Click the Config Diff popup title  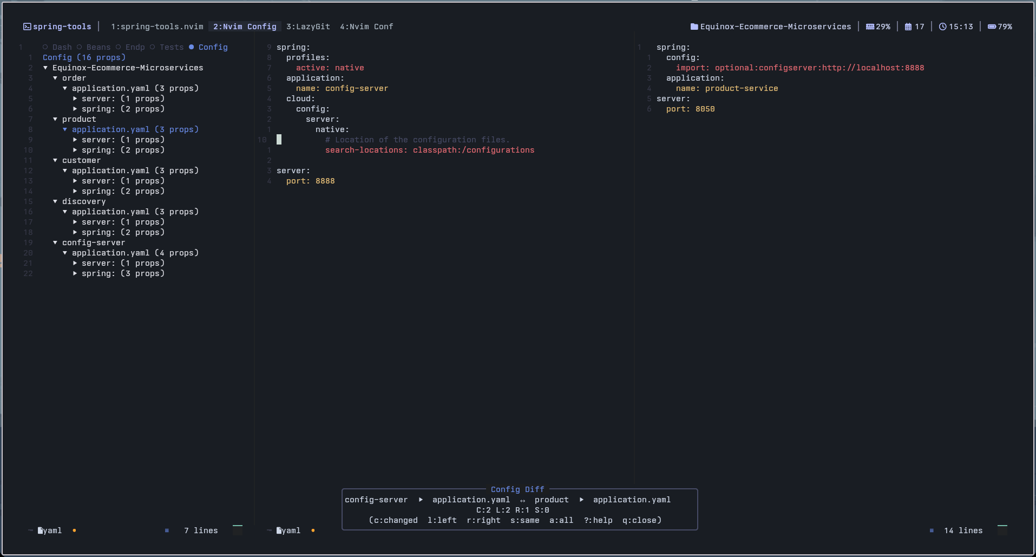517,489
